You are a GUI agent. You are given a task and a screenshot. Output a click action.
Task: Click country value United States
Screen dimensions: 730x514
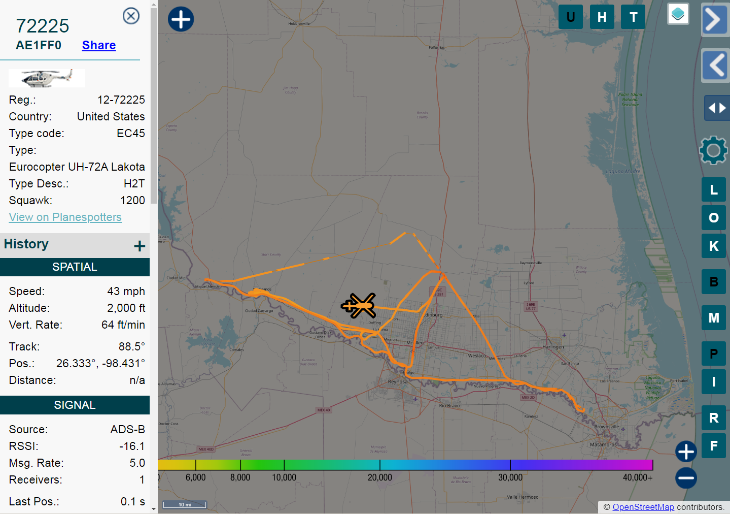pyautogui.click(x=111, y=117)
